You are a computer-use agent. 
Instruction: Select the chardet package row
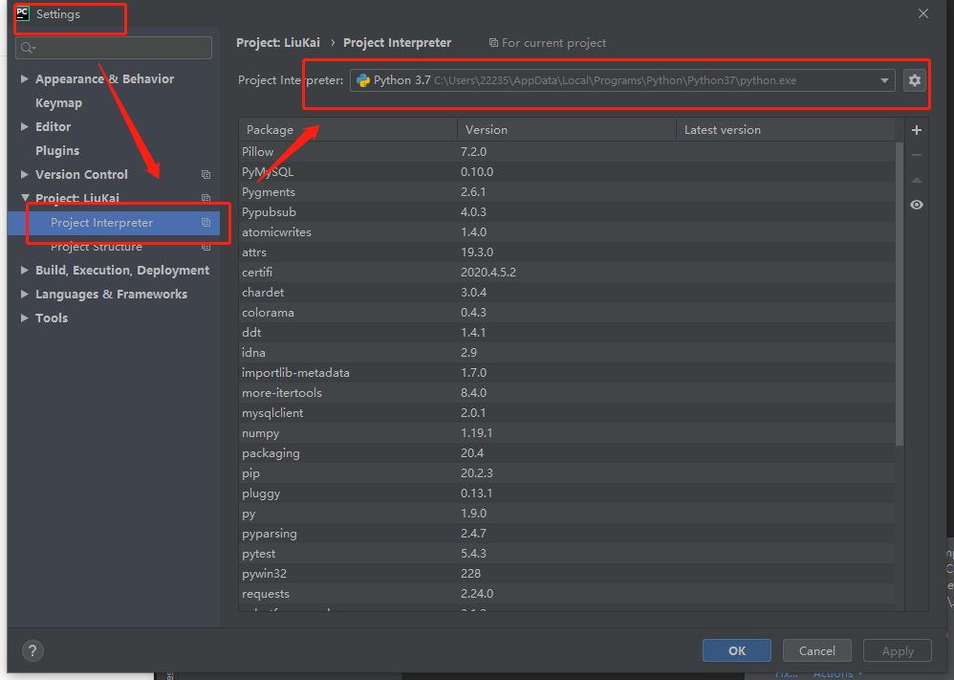tap(567, 293)
